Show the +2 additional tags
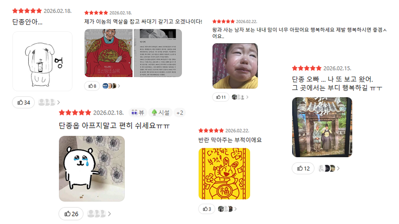Image resolution: width=399 pixels, height=224 pixels. [x=180, y=113]
